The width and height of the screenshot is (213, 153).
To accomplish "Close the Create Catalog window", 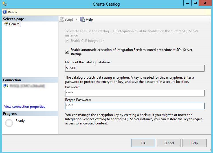I will tap(205, 3).
